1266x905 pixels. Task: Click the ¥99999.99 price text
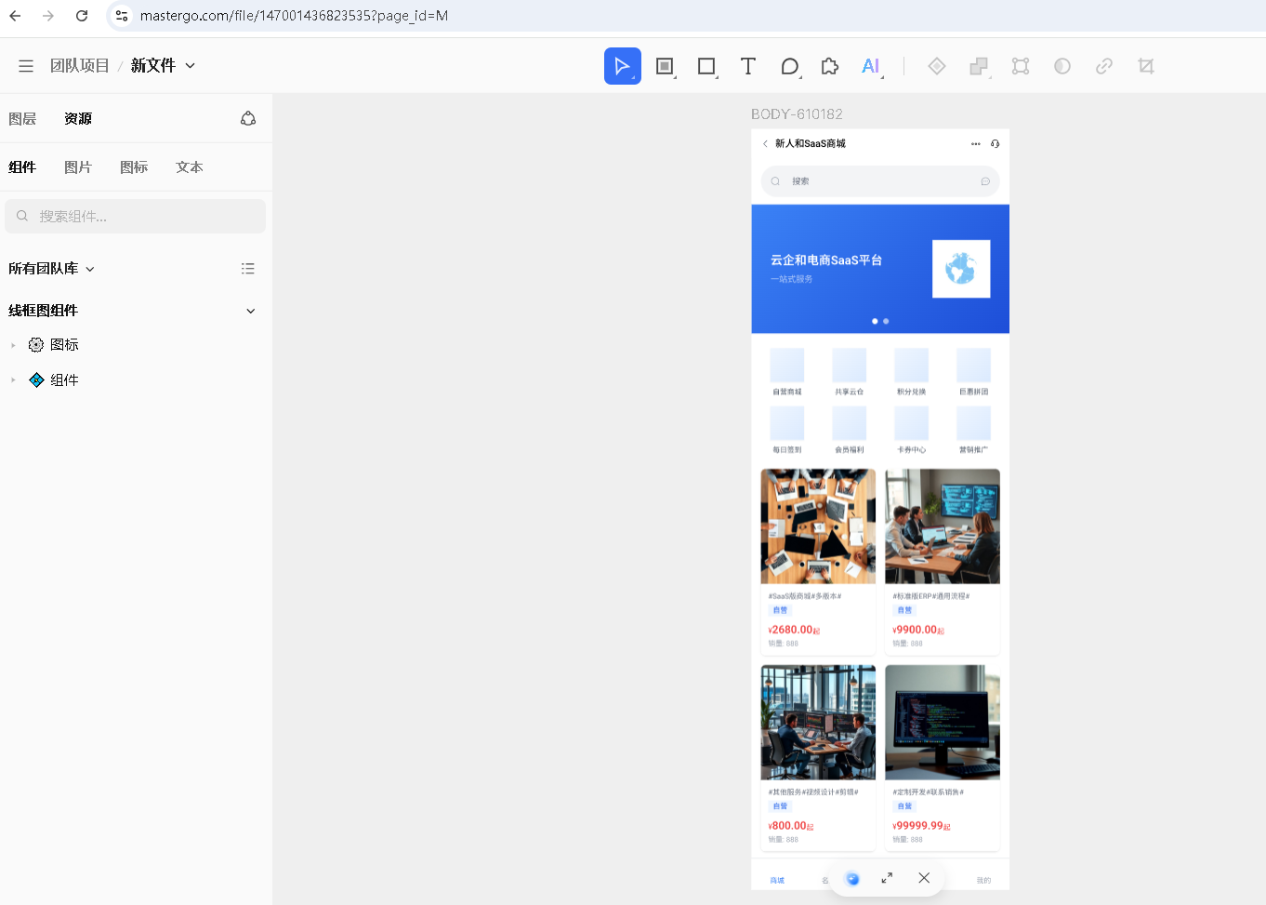coord(921,826)
